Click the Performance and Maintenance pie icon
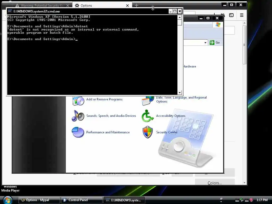The height and width of the screenshot is (204, 272). [78, 132]
